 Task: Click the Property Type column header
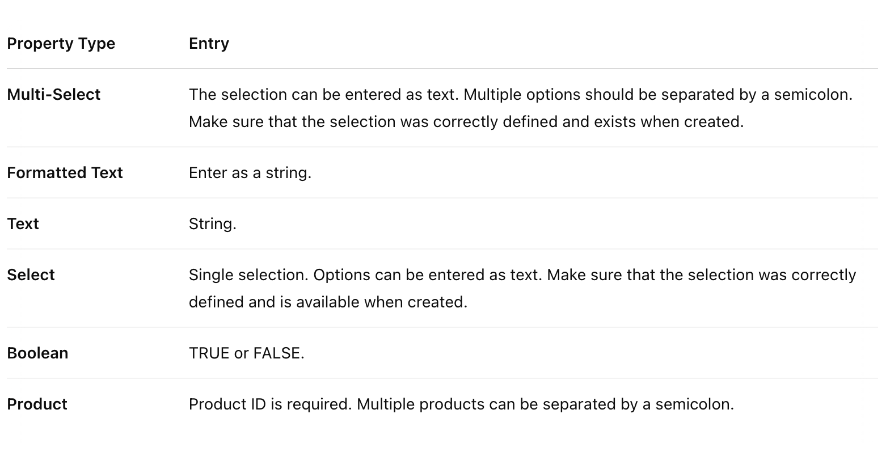61,44
